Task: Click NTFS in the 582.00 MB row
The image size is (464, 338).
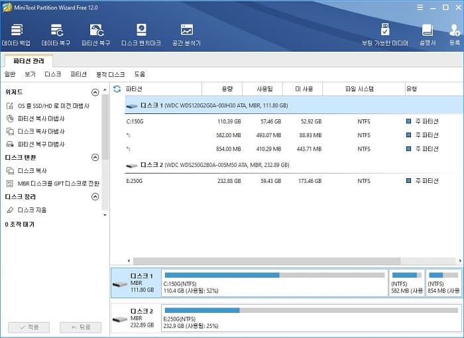Action: 364,135
